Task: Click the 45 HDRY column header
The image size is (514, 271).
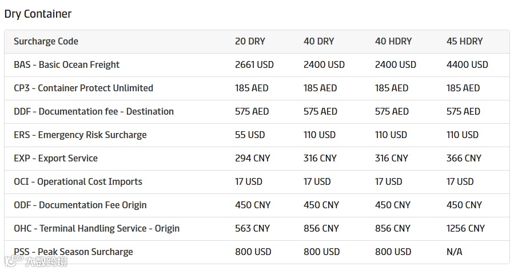Action: tap(464, 41)
